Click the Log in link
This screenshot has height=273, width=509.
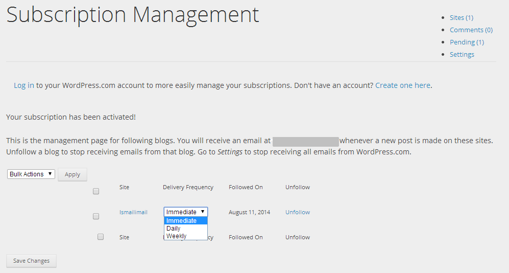point(24,85)
